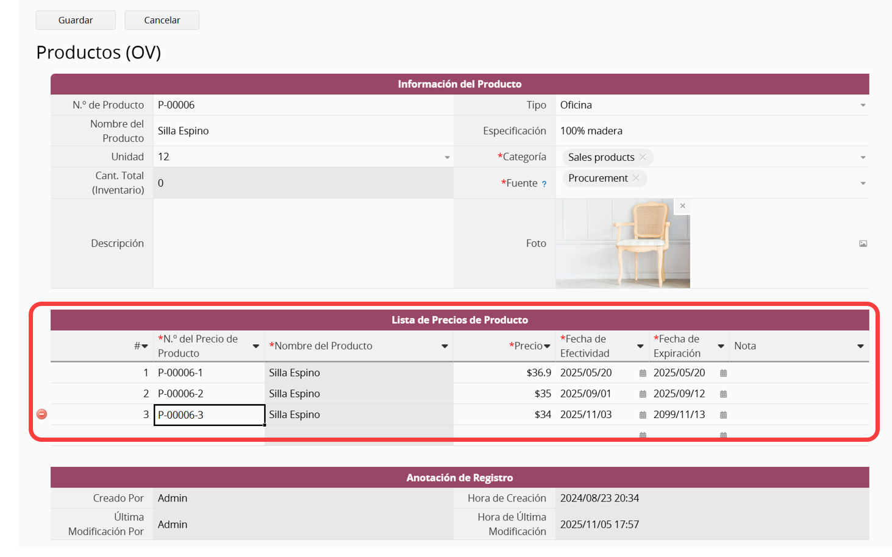
Task: Open the Nota column header menu
Action: [860, 346]
